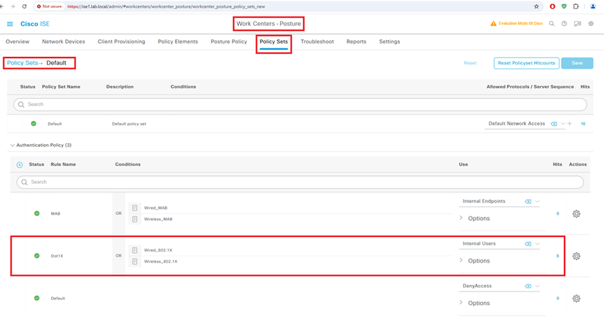Open actions gear for MAB rule

pos(576,214)
